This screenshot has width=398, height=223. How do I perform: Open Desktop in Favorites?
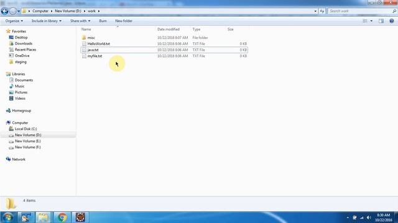[x=21, y=37]
